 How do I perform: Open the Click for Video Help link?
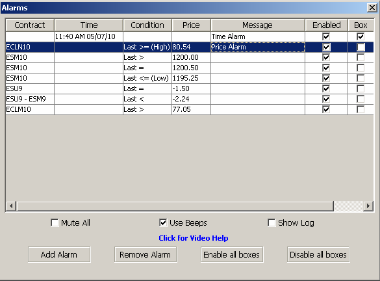pyautogui.click(x=194, y=238)
